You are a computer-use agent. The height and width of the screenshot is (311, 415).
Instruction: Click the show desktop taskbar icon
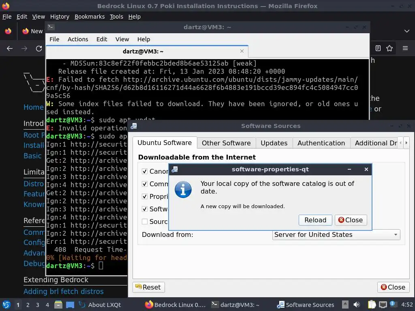(70, 305)
